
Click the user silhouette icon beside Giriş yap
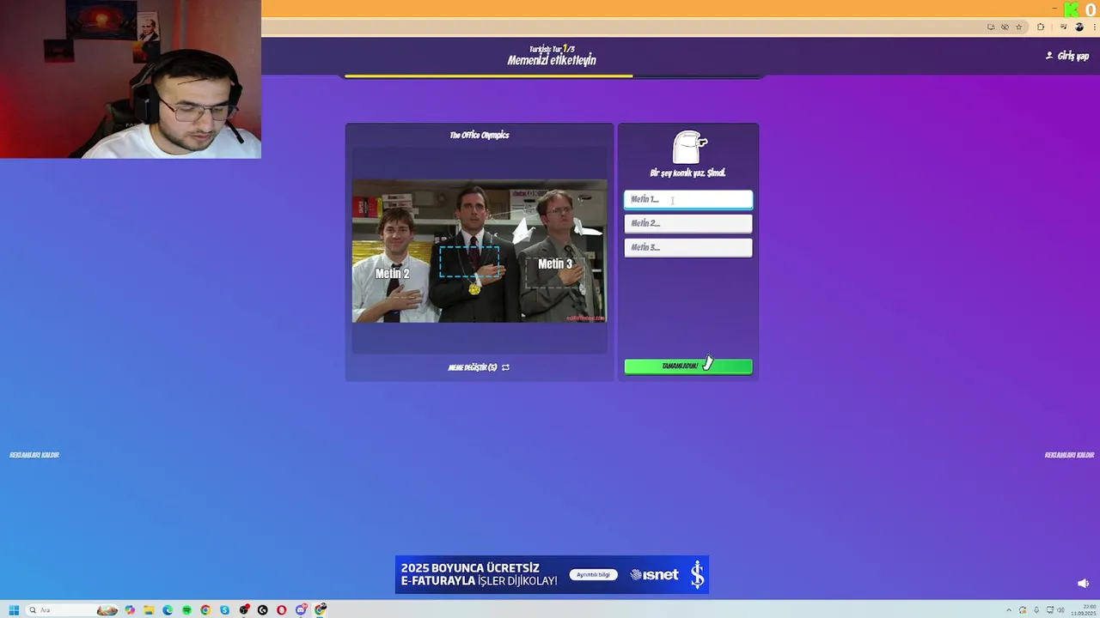(x=1049, y=56)
